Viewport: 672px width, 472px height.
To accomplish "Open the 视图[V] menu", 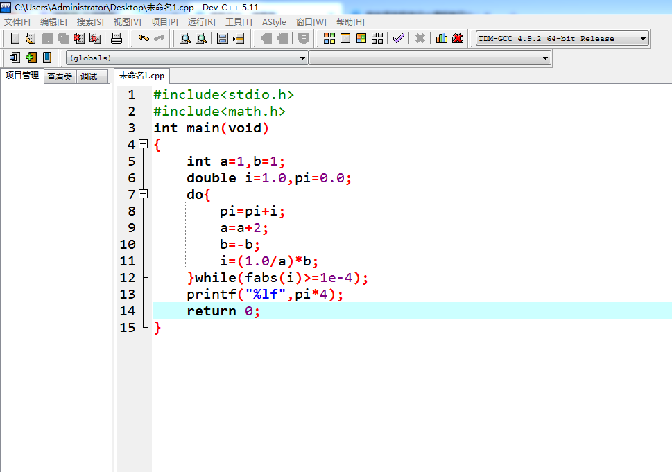I will point(128,22).
